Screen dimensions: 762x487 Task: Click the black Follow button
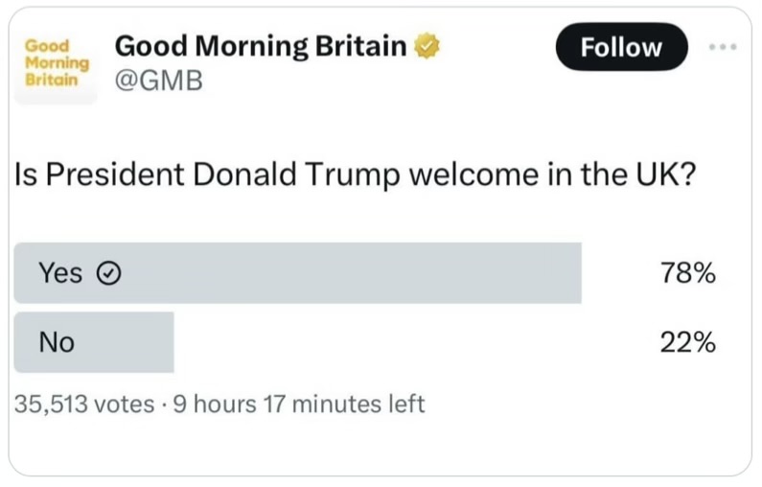pos(621,47)
